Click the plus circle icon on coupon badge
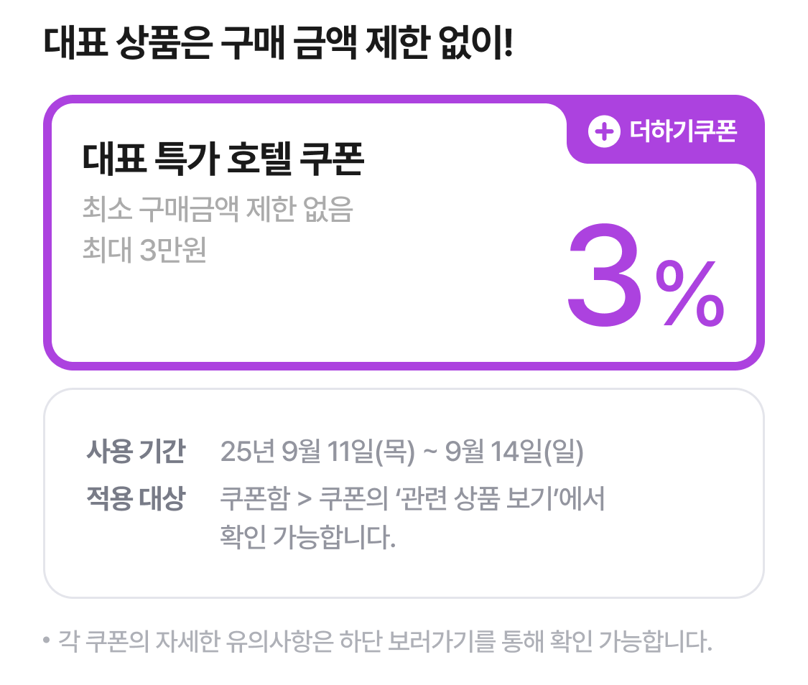Screen dimensions: 808x685 point(604,131)
